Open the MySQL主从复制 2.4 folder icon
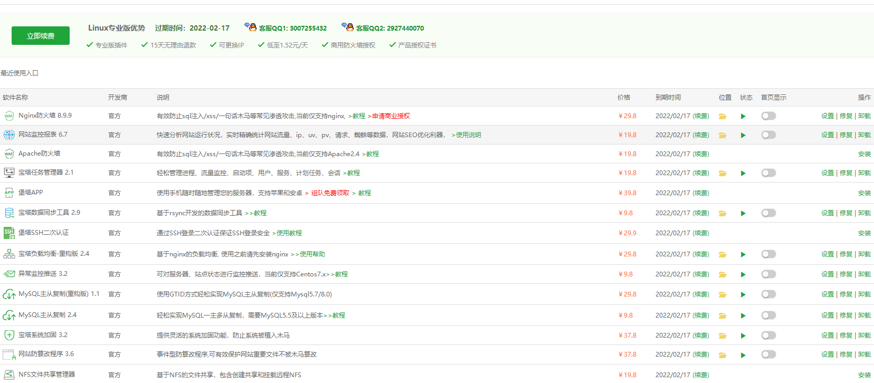874x383 pixels. tap(723, 315)
